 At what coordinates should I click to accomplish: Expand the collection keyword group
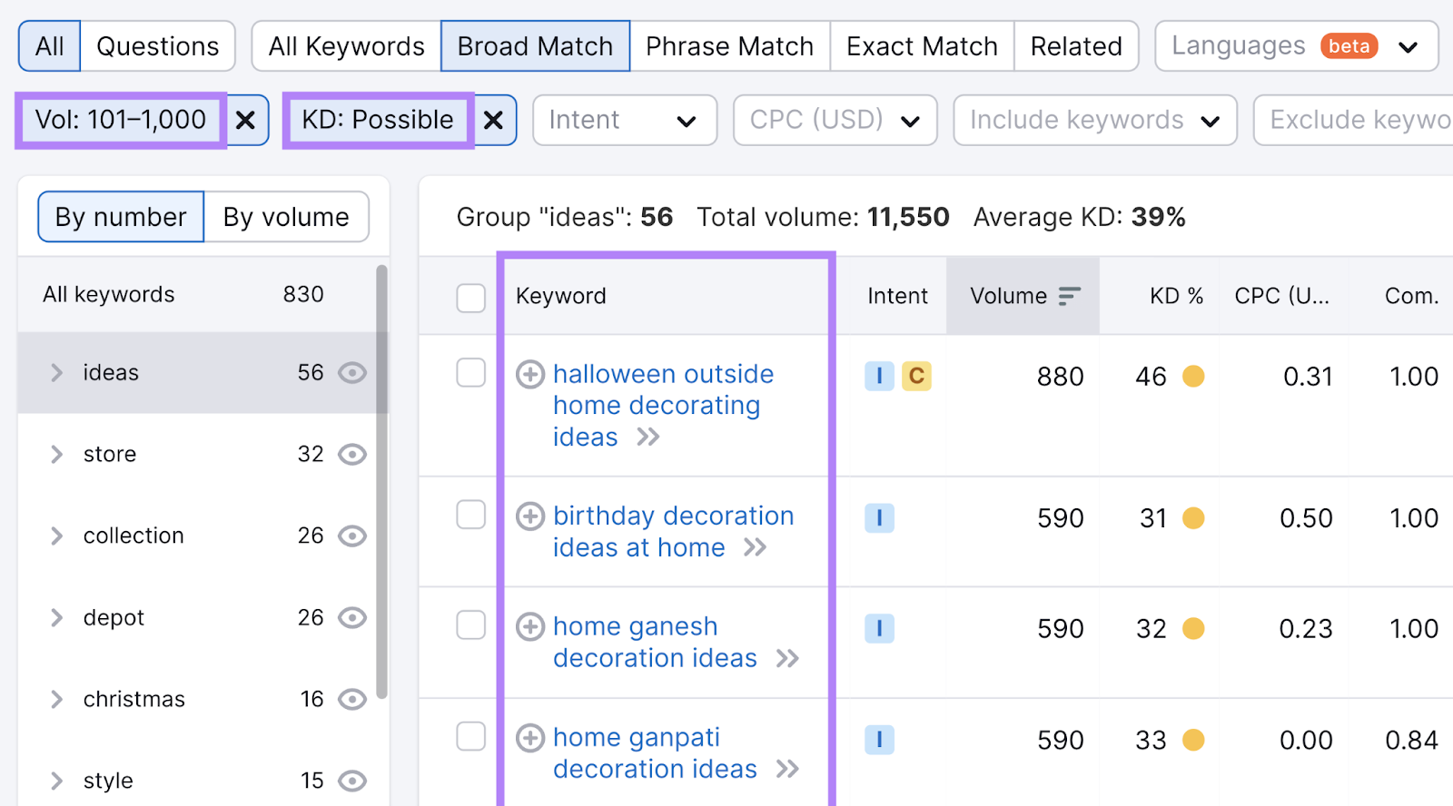(56, 536)
